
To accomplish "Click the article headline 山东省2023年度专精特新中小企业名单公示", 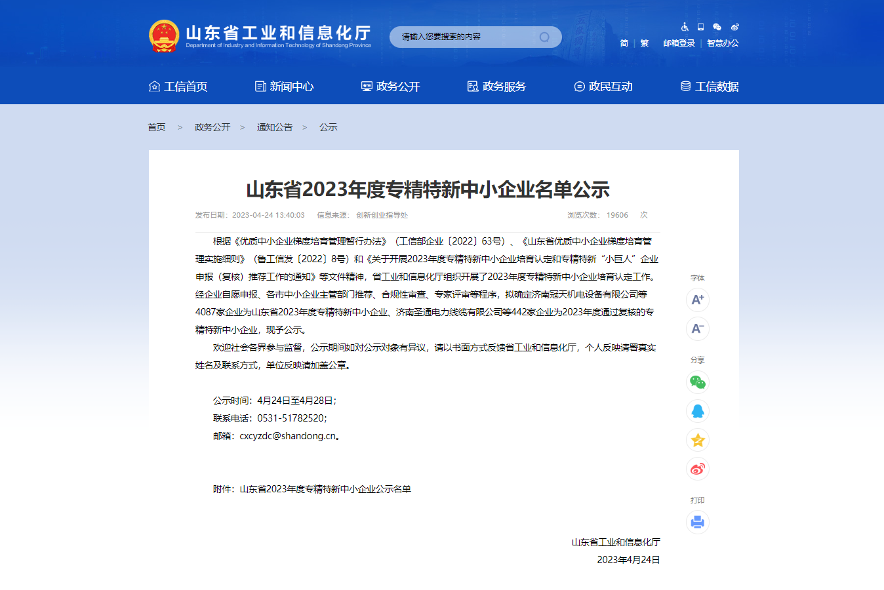I will pyautogui.click(x=428, y=189).
